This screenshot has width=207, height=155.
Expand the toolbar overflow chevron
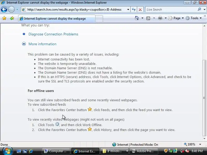tap(205, 16)
